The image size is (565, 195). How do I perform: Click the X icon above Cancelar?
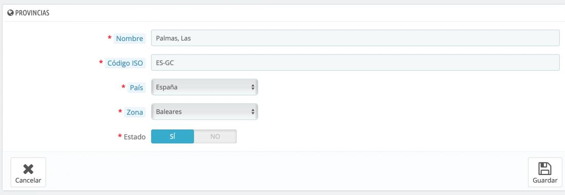28,169
